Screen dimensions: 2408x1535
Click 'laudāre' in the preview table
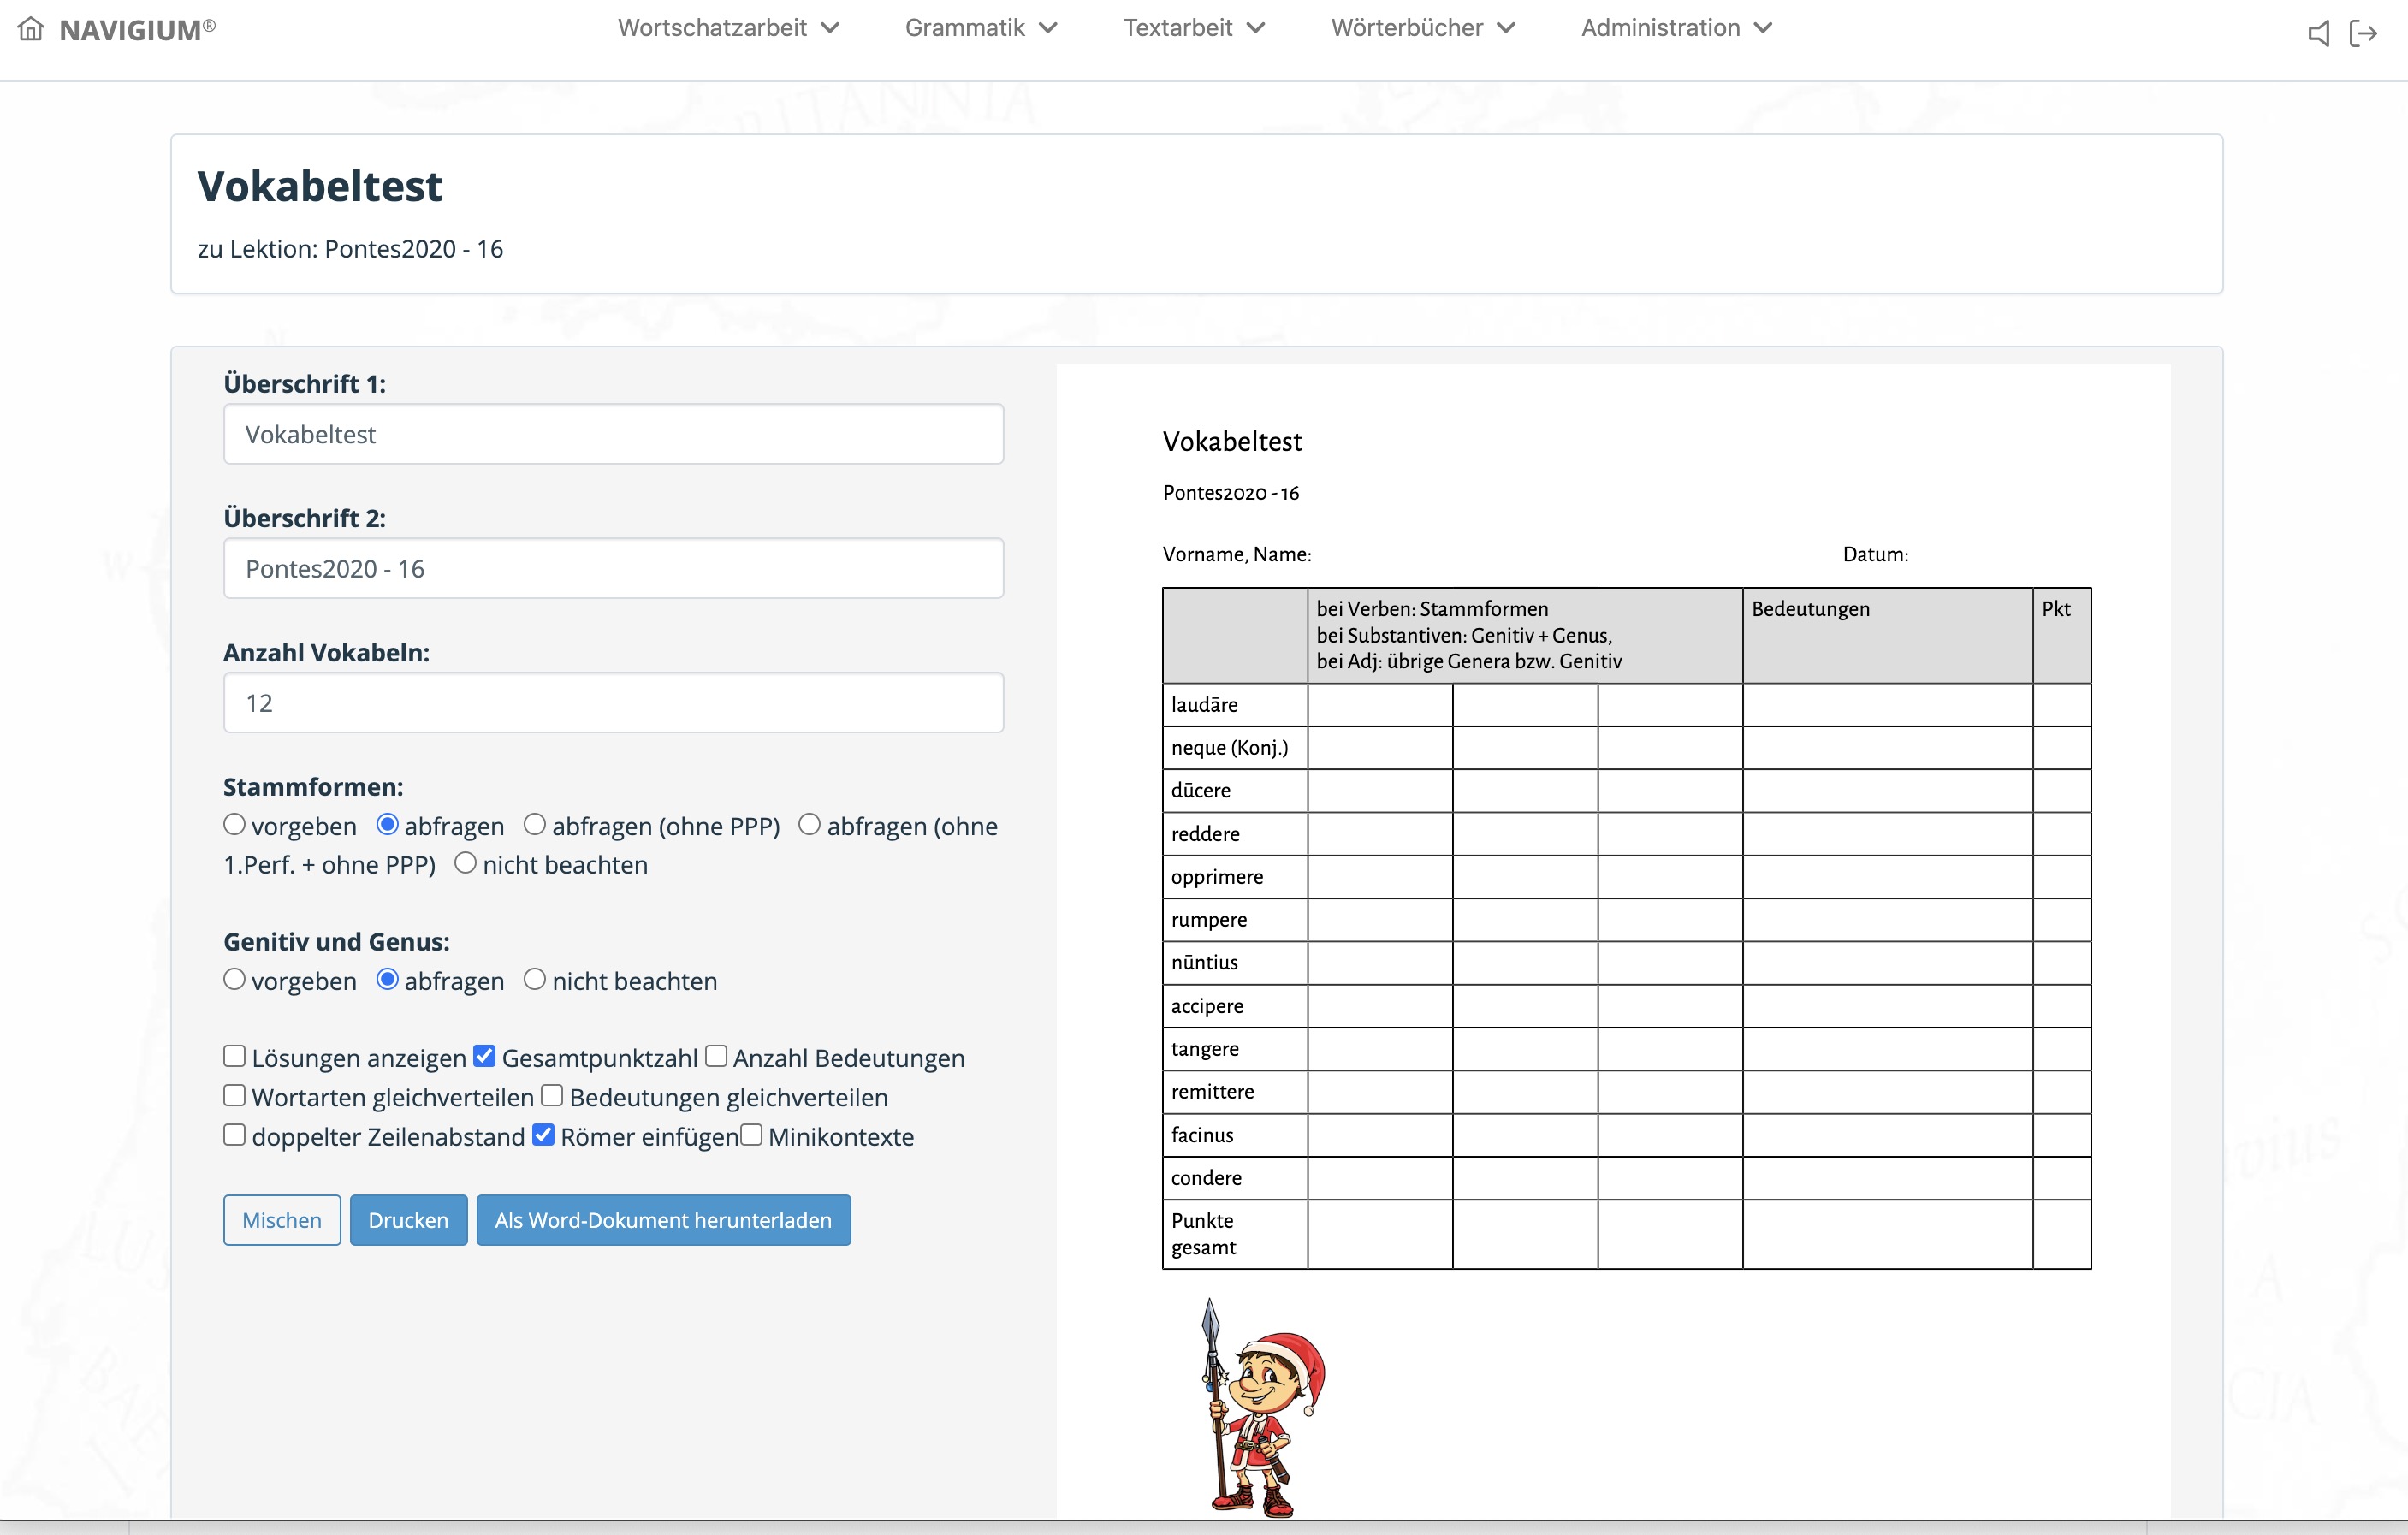[1204, 705]
